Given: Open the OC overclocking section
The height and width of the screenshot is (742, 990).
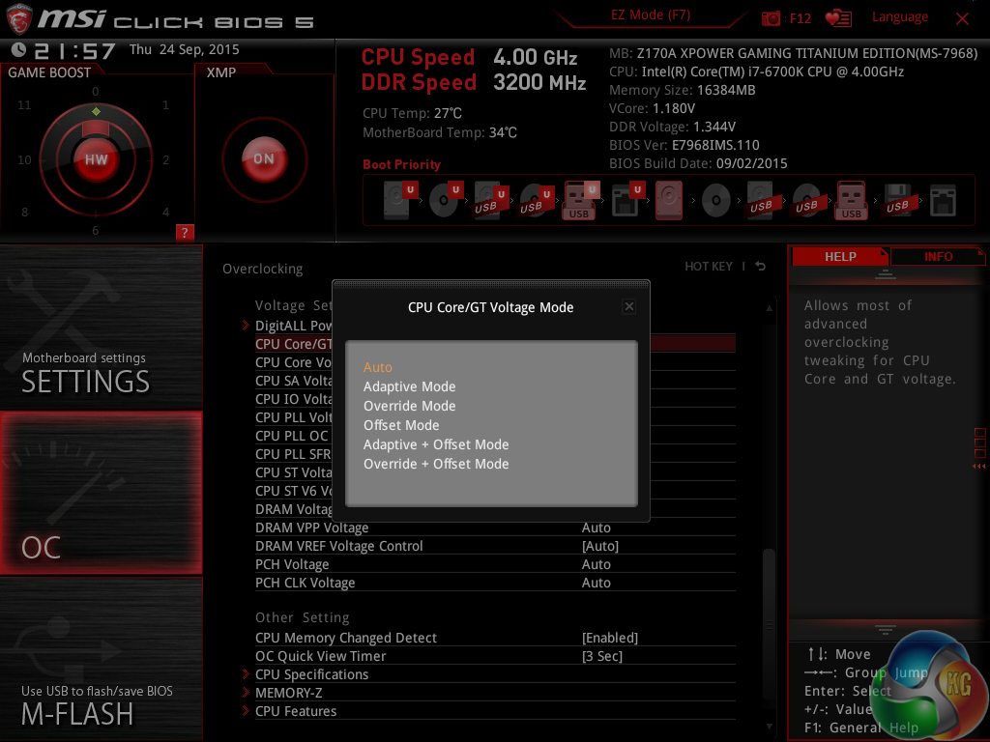Looking at the screenshot, I should pos(101,494).
